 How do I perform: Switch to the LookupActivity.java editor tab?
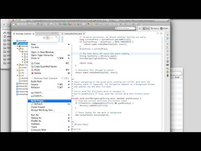(73, 34)
